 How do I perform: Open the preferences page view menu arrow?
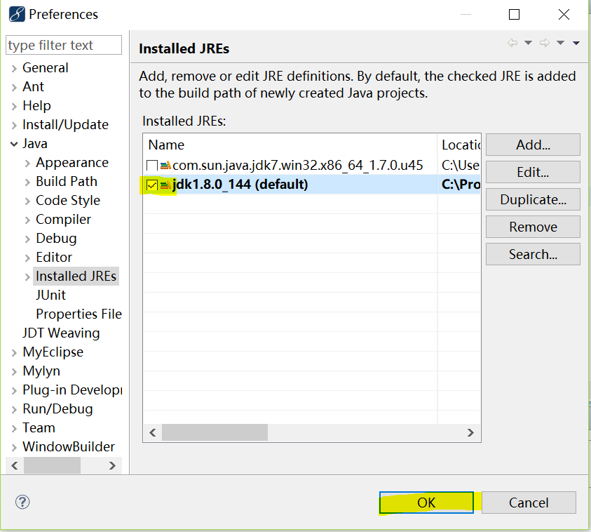(x=576, y=43)
